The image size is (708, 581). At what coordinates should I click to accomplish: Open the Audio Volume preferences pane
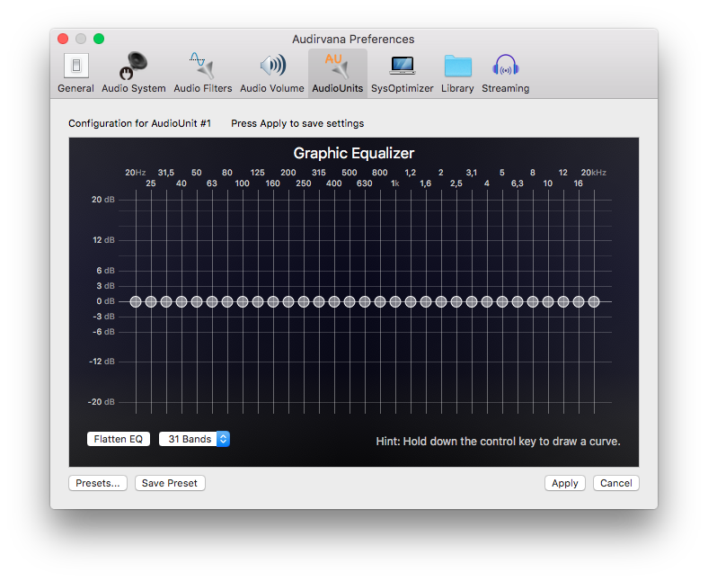[x=272, y=73]
